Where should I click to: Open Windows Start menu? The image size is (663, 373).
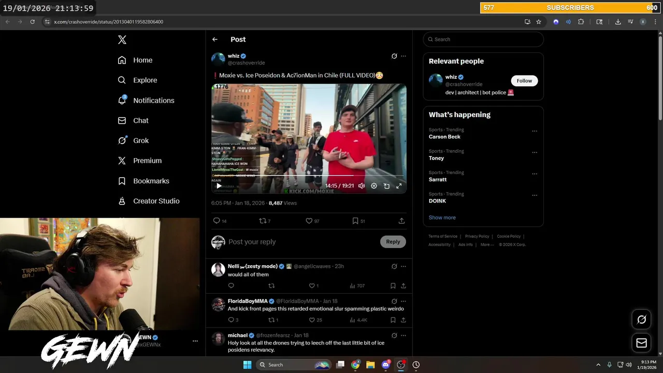pyautogui.click(x=248, y=365)
